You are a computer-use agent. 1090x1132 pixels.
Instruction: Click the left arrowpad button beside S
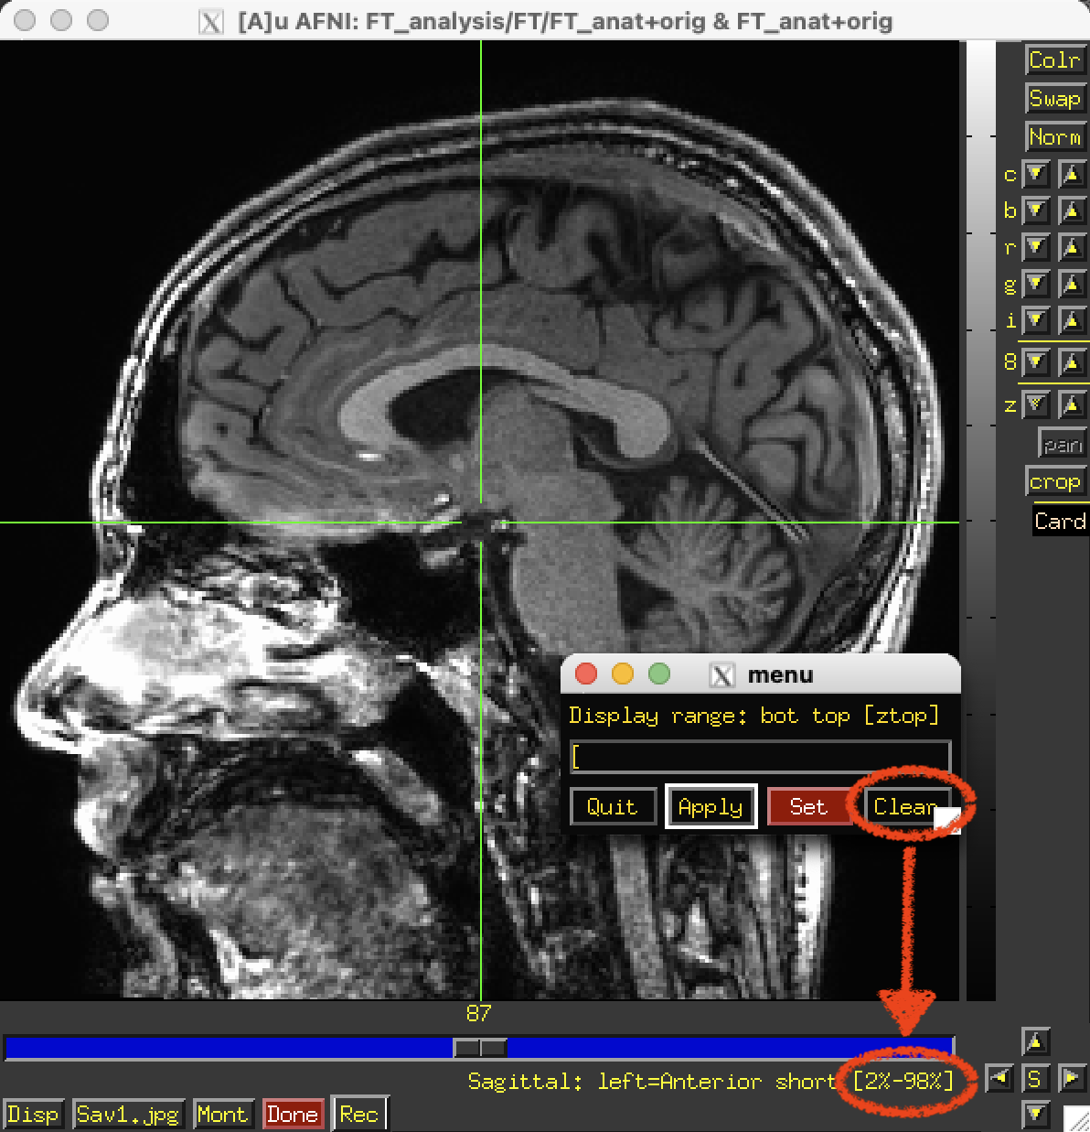tap(999, 1078)
